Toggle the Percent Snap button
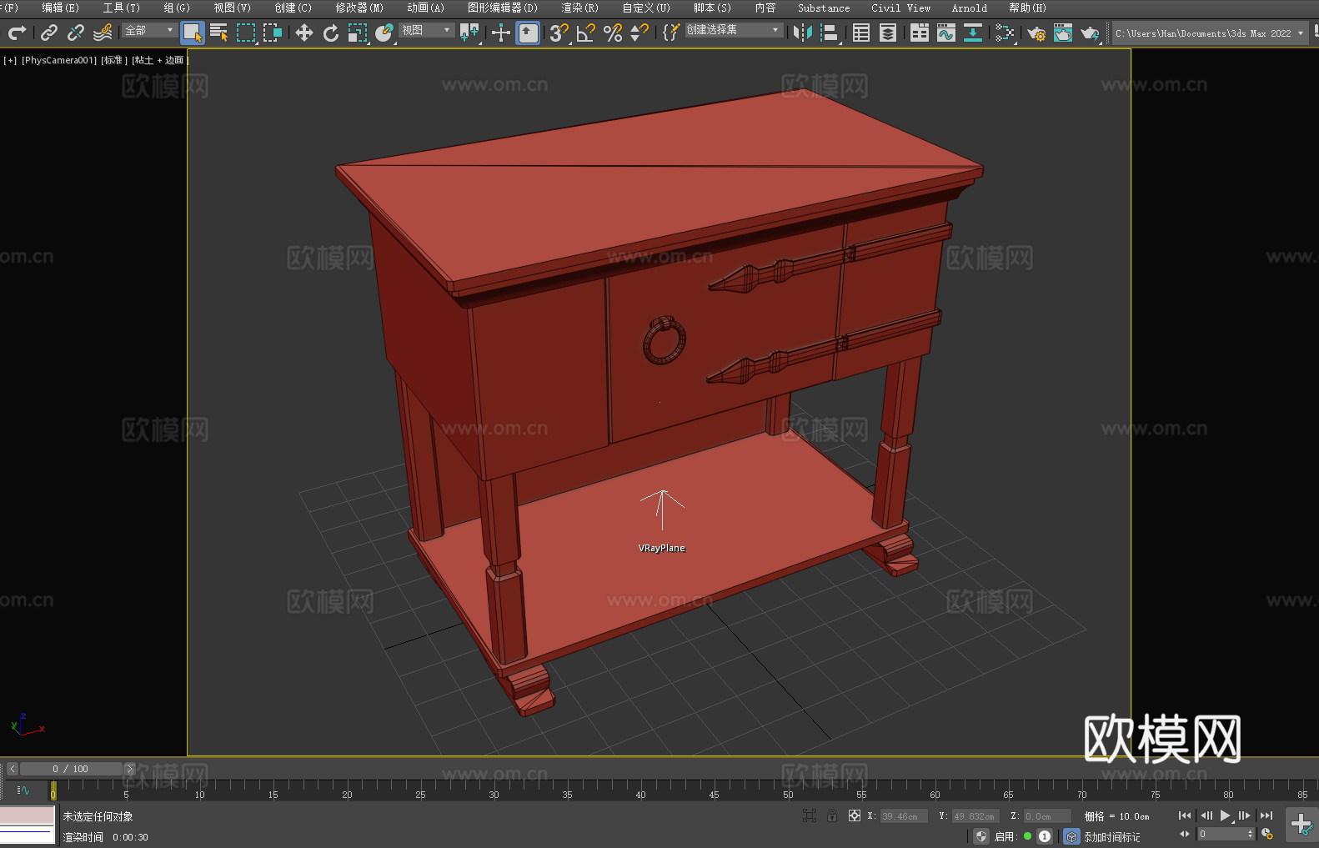Screen dimensions: 1319x848 (613, 33)
